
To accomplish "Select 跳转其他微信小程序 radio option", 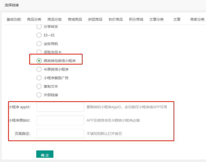I will click(x=39, y=61).
